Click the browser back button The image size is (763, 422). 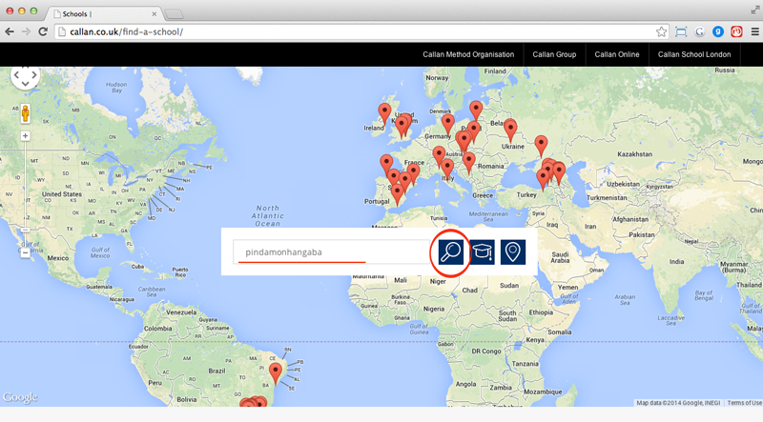tap(10, 31)
